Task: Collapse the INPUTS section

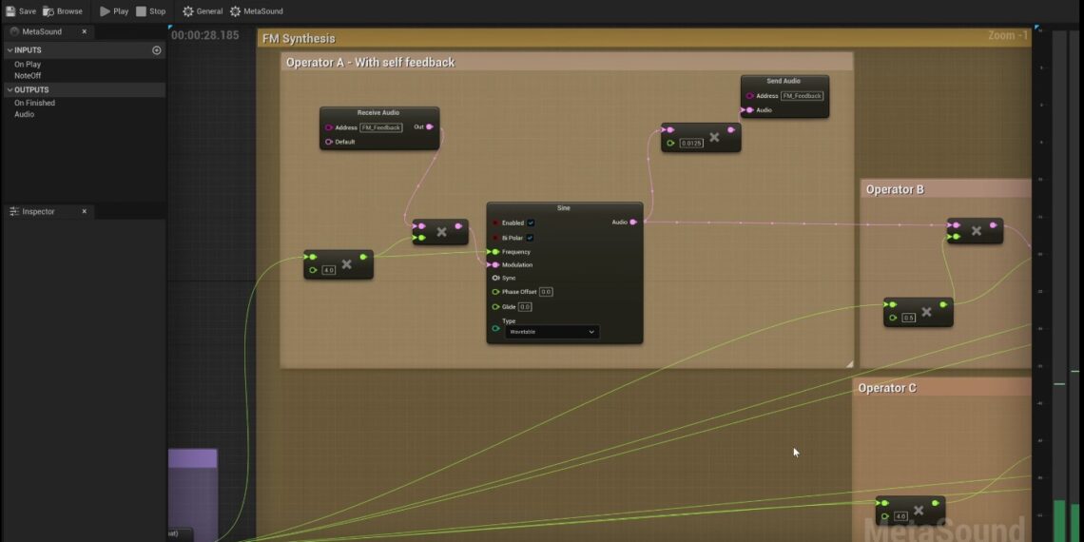Action: pyautogui.click(x=10, y=50)
